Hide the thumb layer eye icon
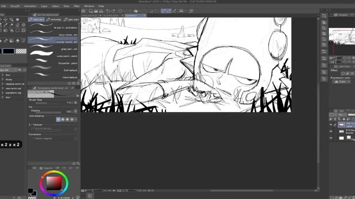The image size is (355, 199). tap(331, 131)
